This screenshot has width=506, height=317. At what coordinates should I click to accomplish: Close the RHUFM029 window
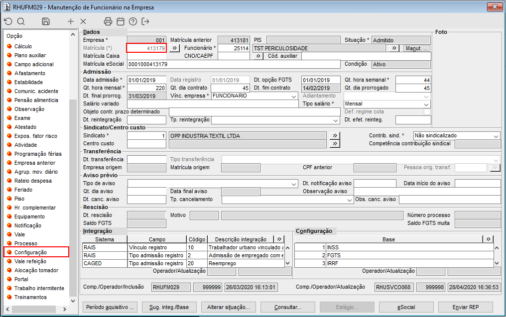[495, 7]
